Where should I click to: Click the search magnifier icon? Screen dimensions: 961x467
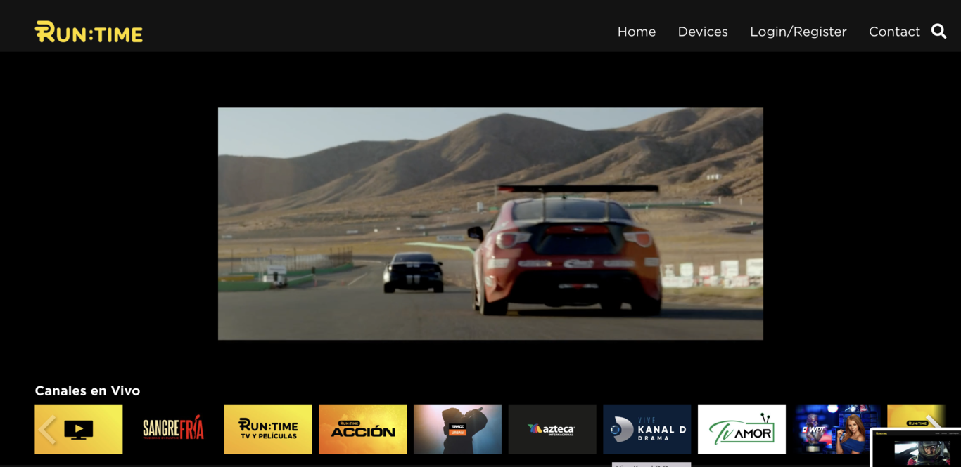938,32
